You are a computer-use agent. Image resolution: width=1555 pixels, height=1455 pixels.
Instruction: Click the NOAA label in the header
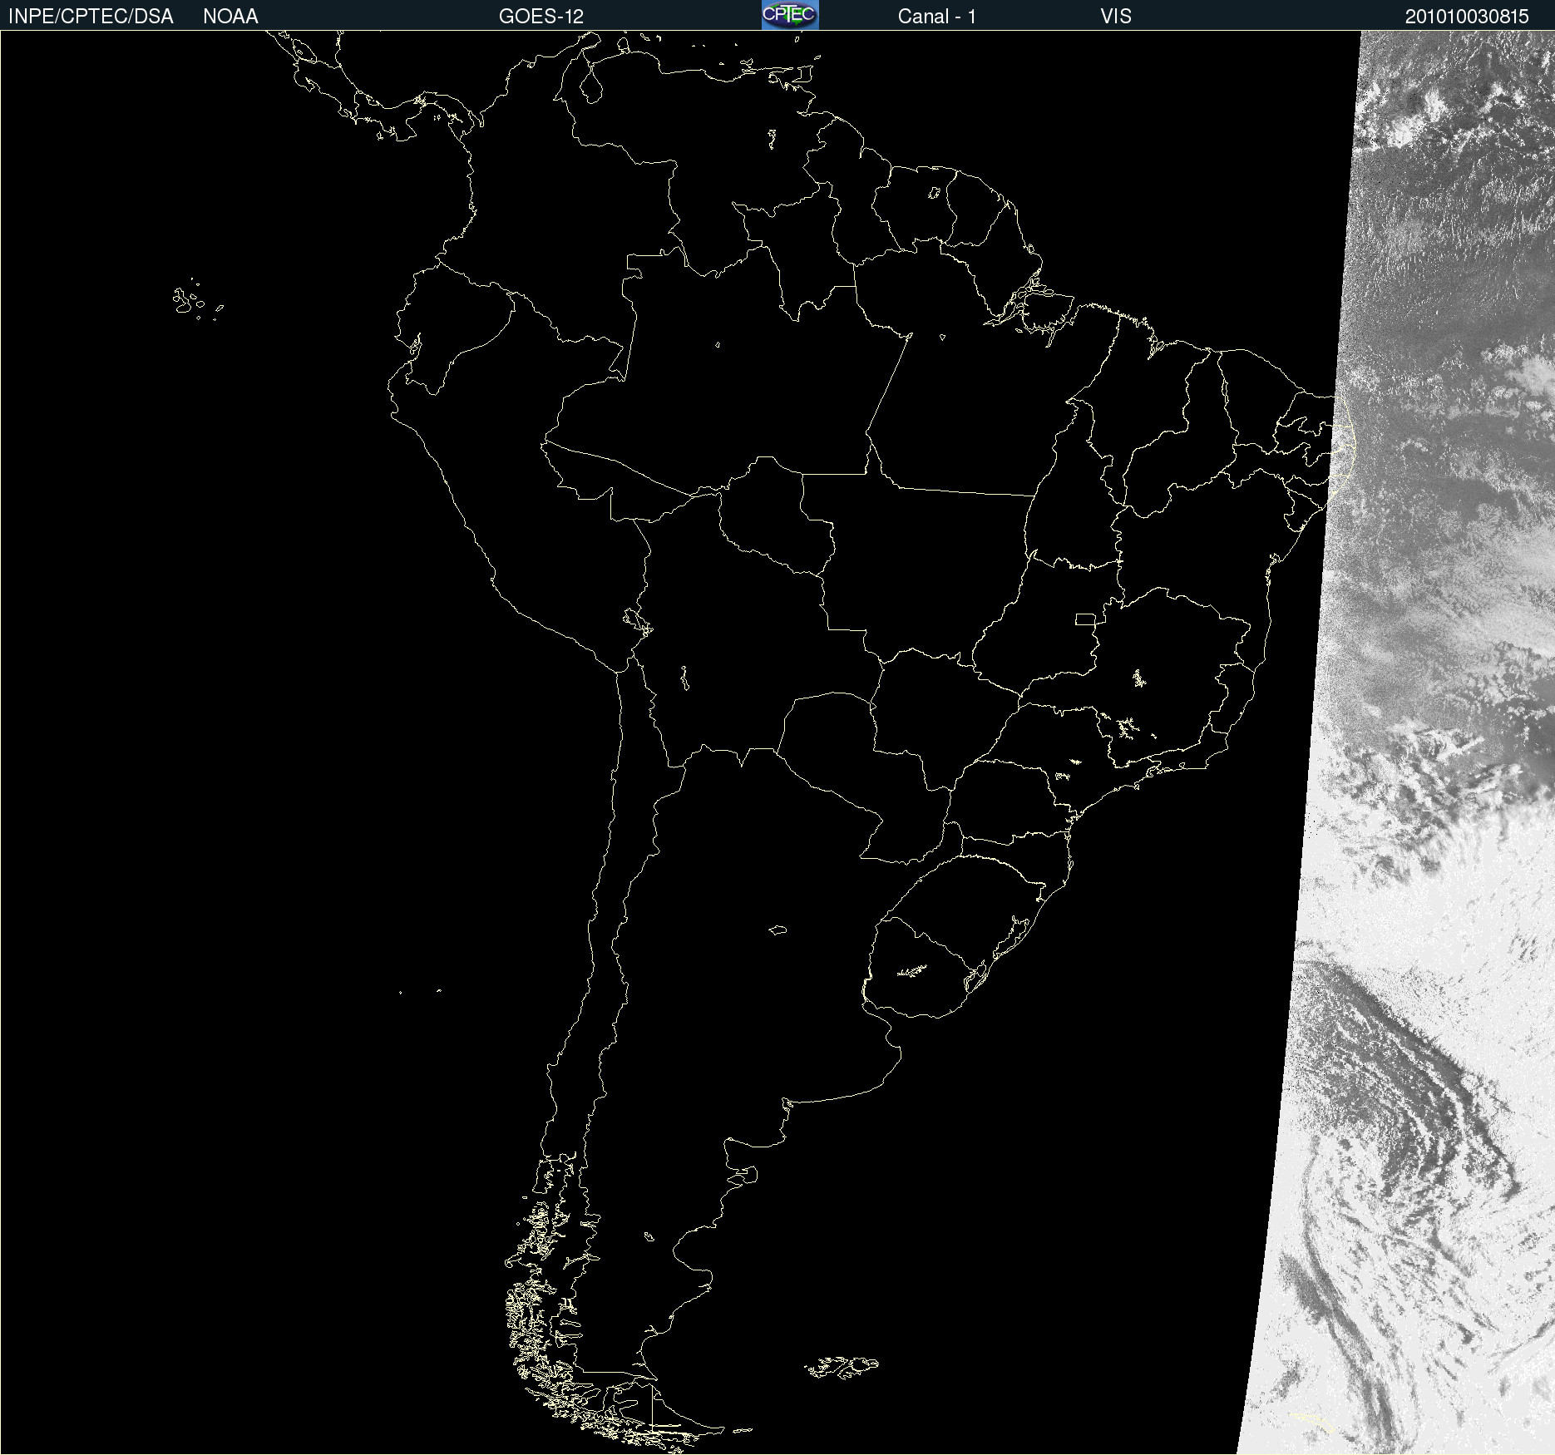point(230,17)
